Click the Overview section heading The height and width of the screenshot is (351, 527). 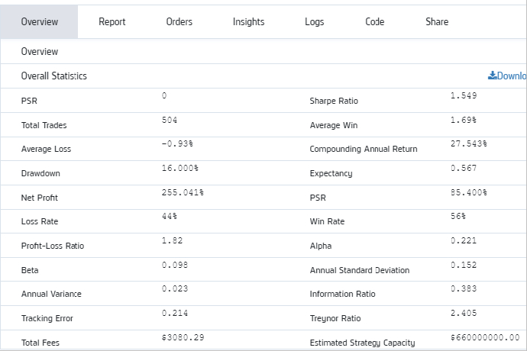(x=40, y=51)
